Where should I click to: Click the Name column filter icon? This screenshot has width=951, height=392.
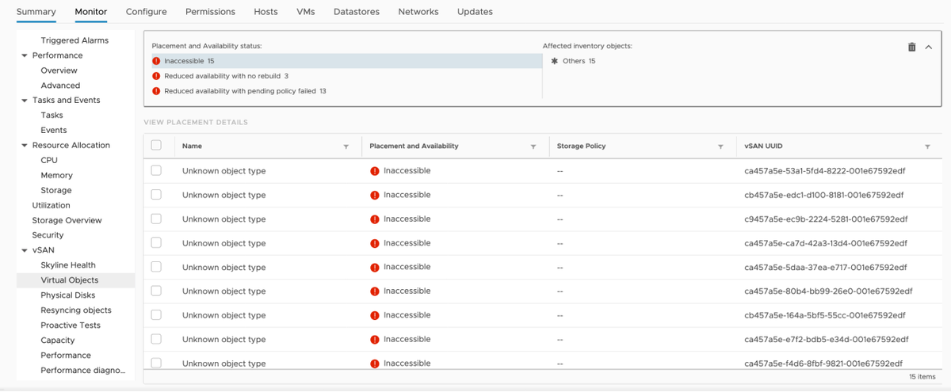click(346, 147)
